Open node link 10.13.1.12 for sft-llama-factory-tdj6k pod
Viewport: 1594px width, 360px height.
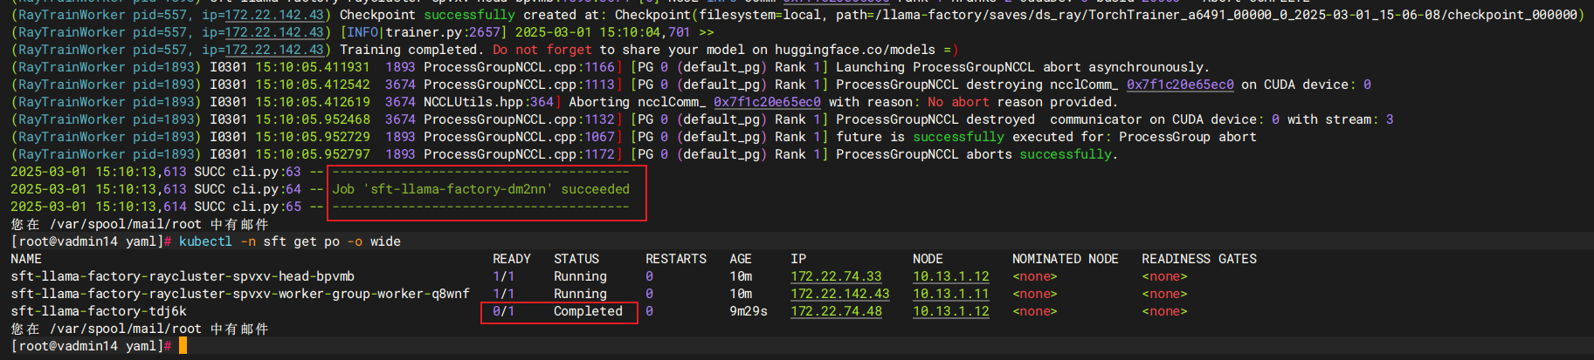[x=951, y=311]
